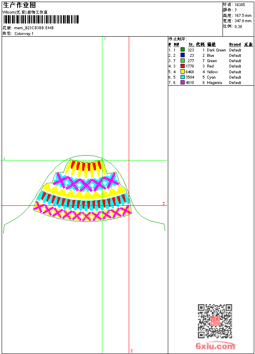Click the 'Brand' column header
Screen dimensions: 255x354
(235, 44)
